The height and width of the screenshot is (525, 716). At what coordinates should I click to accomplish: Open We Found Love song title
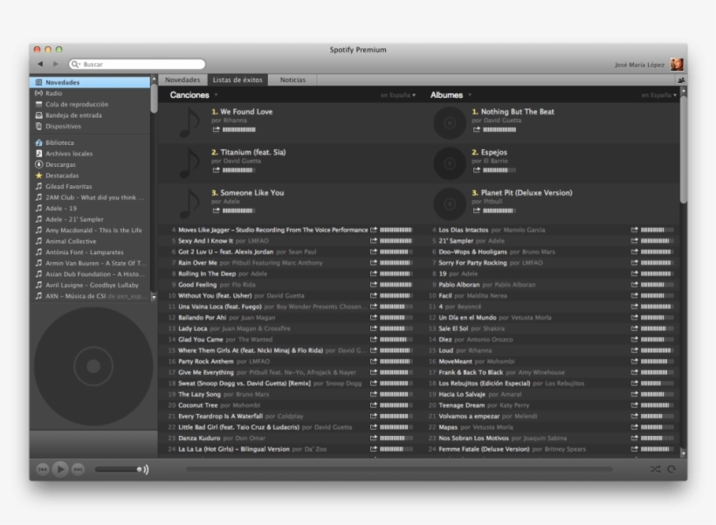tap(246, 112)
